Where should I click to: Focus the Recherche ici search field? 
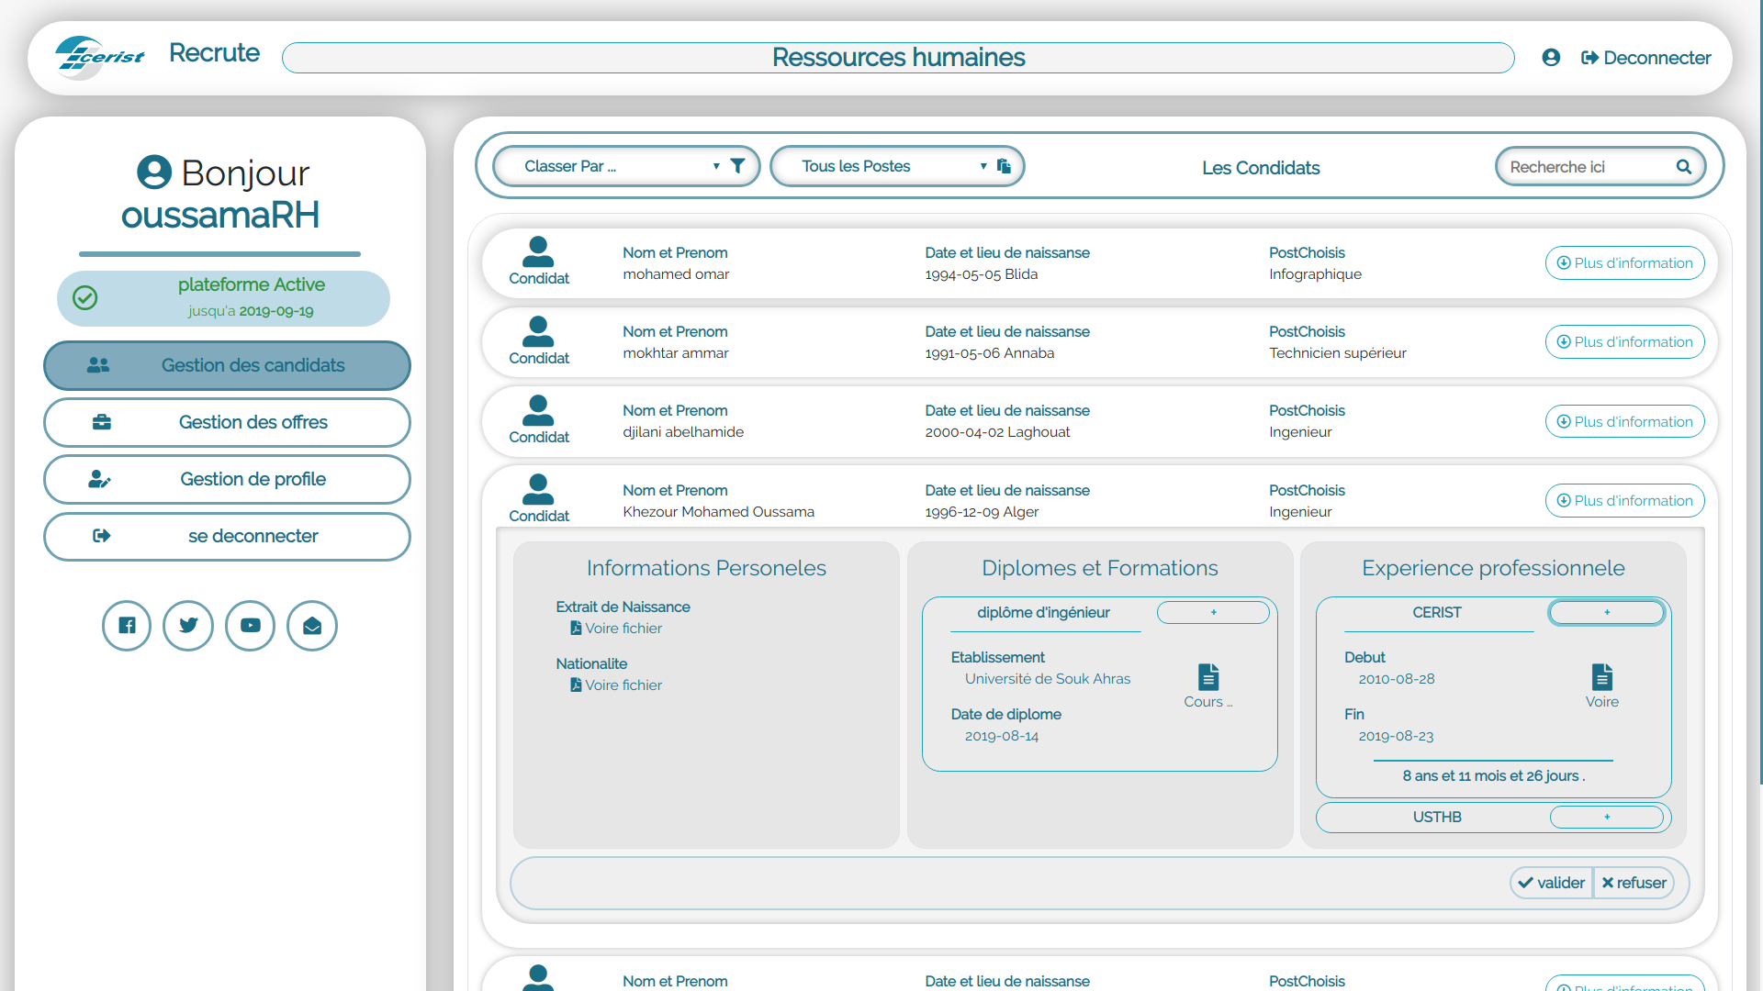[x=1584, y=167]
